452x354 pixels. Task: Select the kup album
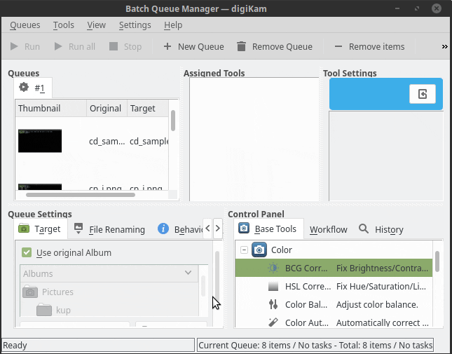(63, 310)
